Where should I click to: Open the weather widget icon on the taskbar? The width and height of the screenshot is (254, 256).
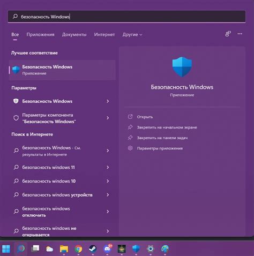pyautogui.click(x=49, y=249)
